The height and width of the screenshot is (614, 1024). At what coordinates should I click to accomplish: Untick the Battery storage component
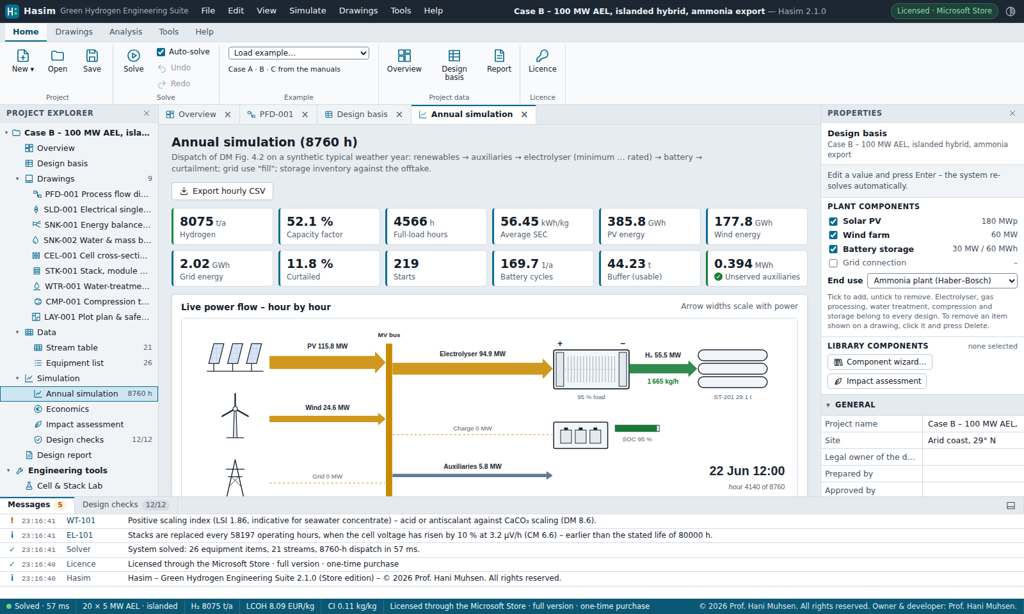(x=833, y=249)
